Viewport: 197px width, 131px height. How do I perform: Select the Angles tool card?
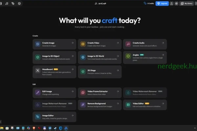tap(145, 57)
